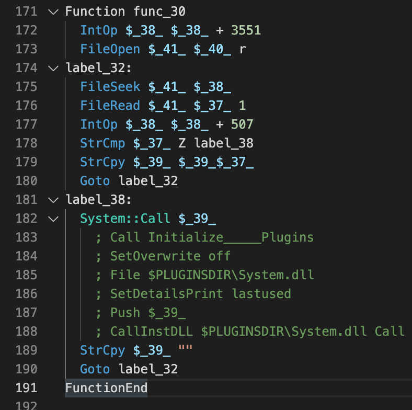Click the StrCmp instruction
This screenshot has height=410, width=412.
point(102,143)
